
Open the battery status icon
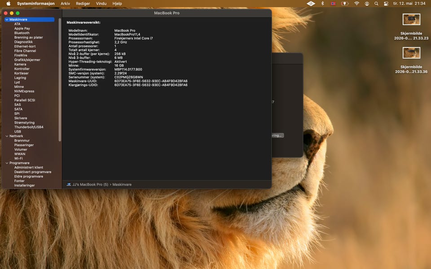point(345,4)
